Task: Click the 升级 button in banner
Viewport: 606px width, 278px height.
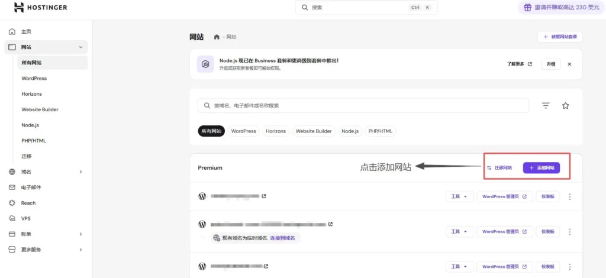Action: coord(551,64)
